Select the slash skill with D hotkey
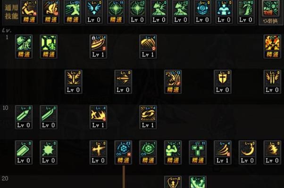Image resolution: width=284 pixels, height=188 pixels. click(x=148, y=43)
